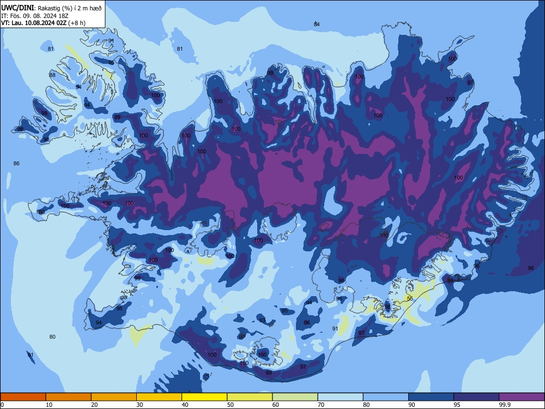This screenshot has width=545, height=409.
Task: Click the '30' legend scale label
Action: [140, 405]
